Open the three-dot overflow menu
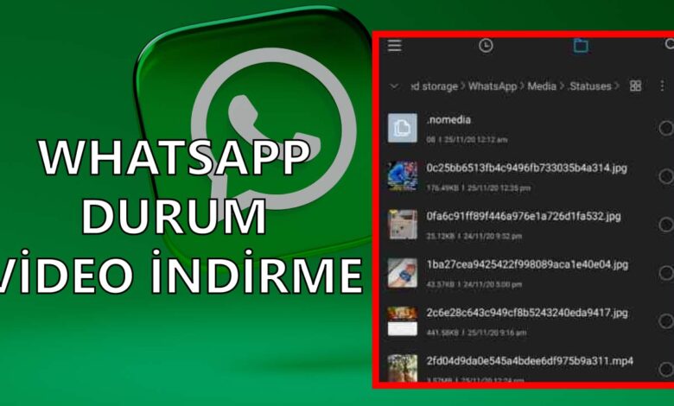Screen dimensions: 674x406 coord(662,86)
